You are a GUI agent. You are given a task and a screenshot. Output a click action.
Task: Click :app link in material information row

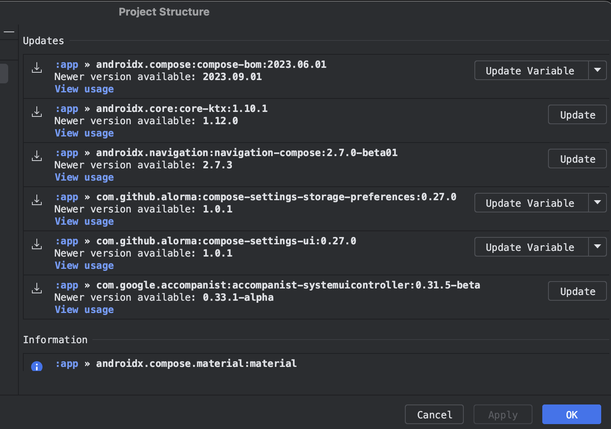click(67, 364)
